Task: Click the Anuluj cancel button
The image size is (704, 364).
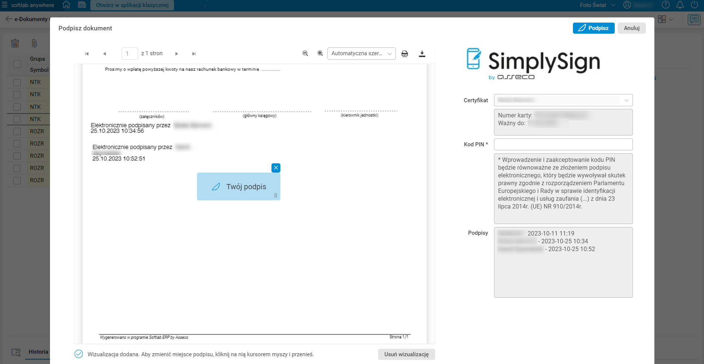Action: tap(632, 28)
